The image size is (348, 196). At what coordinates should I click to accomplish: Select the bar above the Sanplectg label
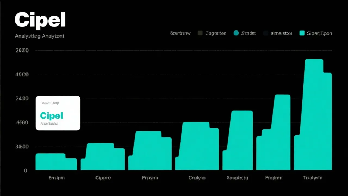pyautogui.click(x=238, y=142)
